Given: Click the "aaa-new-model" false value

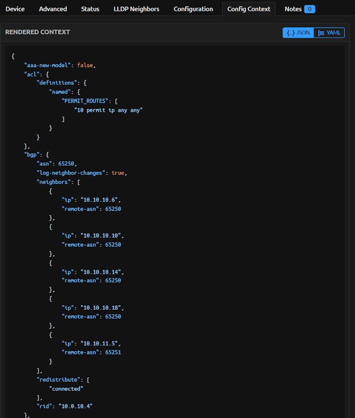Looking at the screenshot, I should (x=85, y=65).
